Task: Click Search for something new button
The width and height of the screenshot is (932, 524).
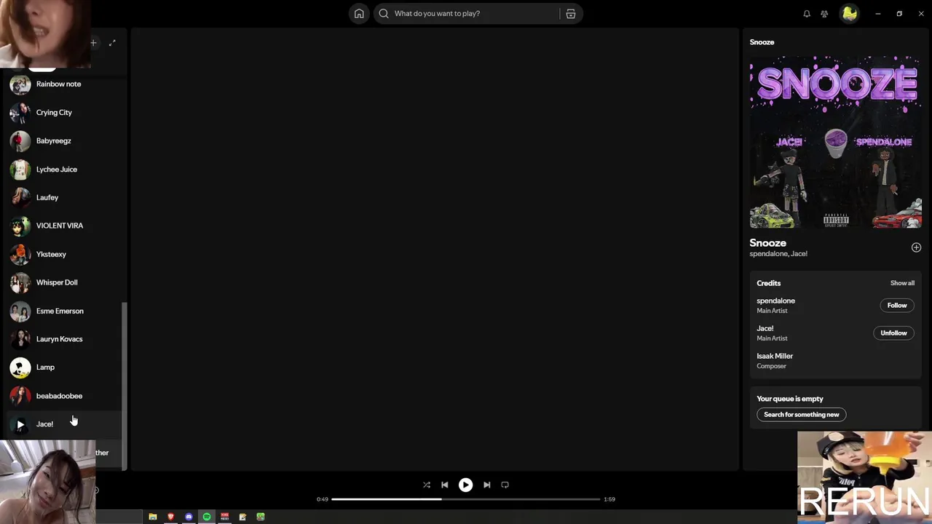Action: point(801,415)
